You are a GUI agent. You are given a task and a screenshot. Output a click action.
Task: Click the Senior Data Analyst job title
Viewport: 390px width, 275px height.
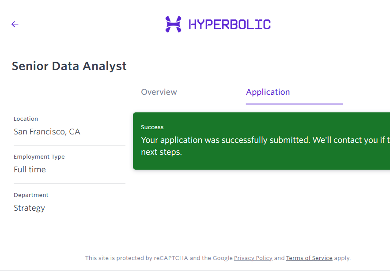[x=69, y=66]
